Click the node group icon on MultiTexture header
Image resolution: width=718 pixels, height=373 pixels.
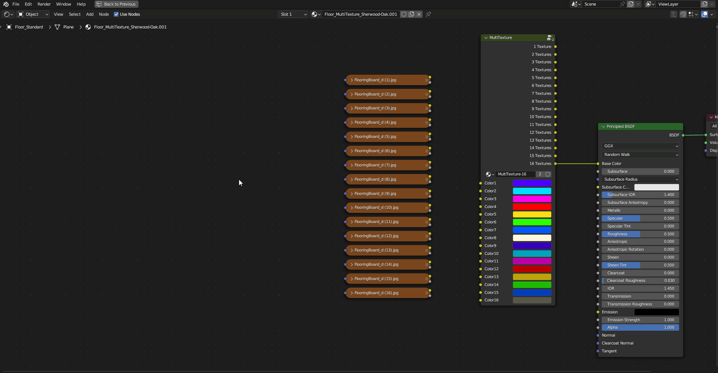click(x=550, y=38)
